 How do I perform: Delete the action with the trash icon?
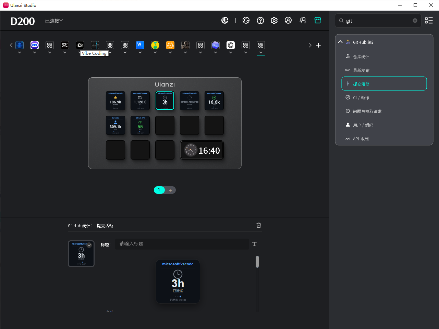click(x=259, y=225)
